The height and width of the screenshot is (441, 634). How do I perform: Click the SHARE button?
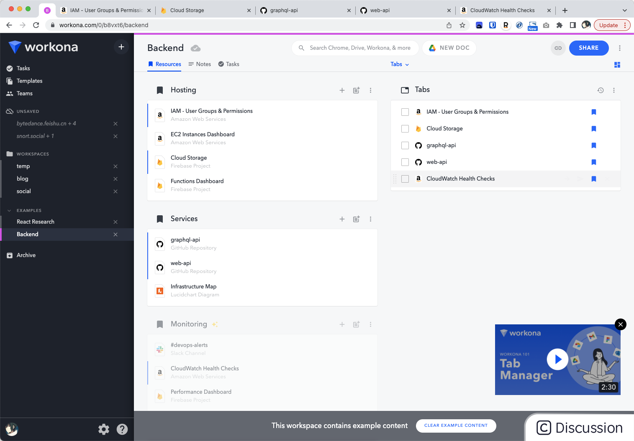point(589,48)
